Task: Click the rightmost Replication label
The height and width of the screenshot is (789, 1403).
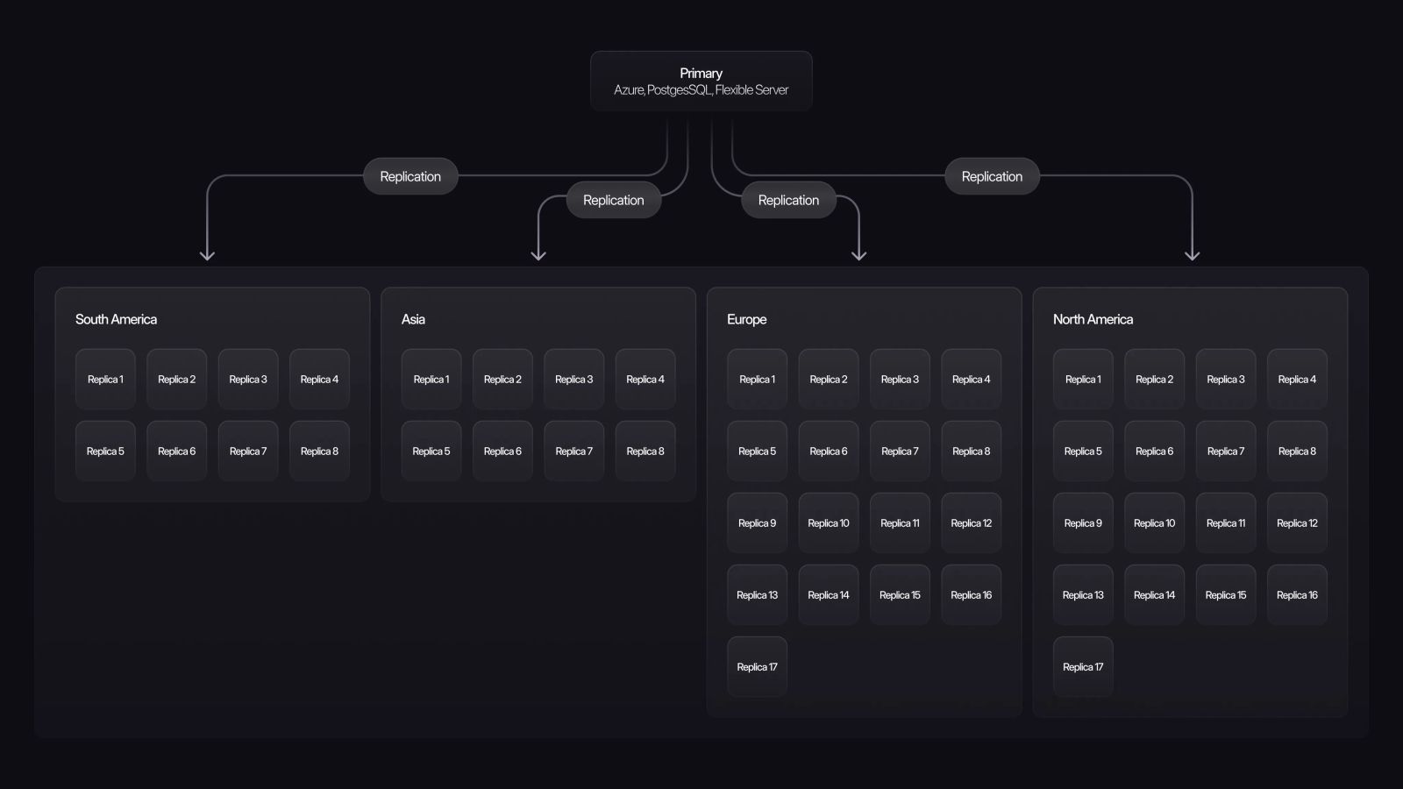Action: [992, 176]
